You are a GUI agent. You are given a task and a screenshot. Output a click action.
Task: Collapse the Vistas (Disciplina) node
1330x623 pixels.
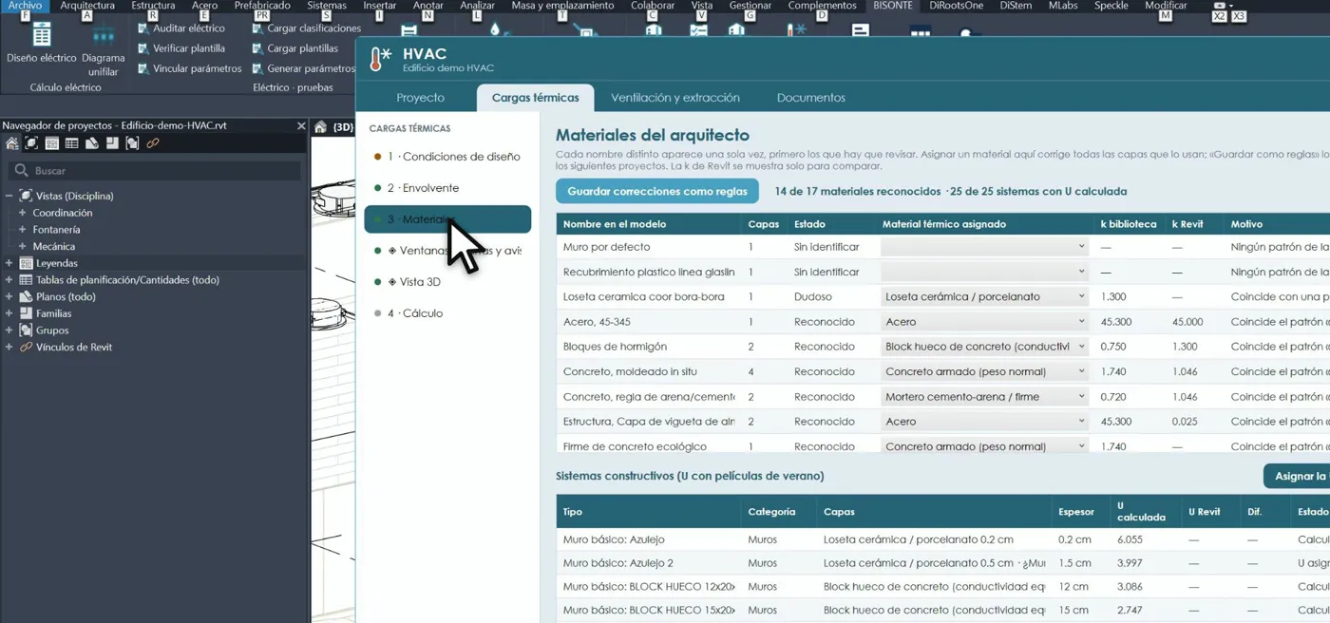point(9,196)
